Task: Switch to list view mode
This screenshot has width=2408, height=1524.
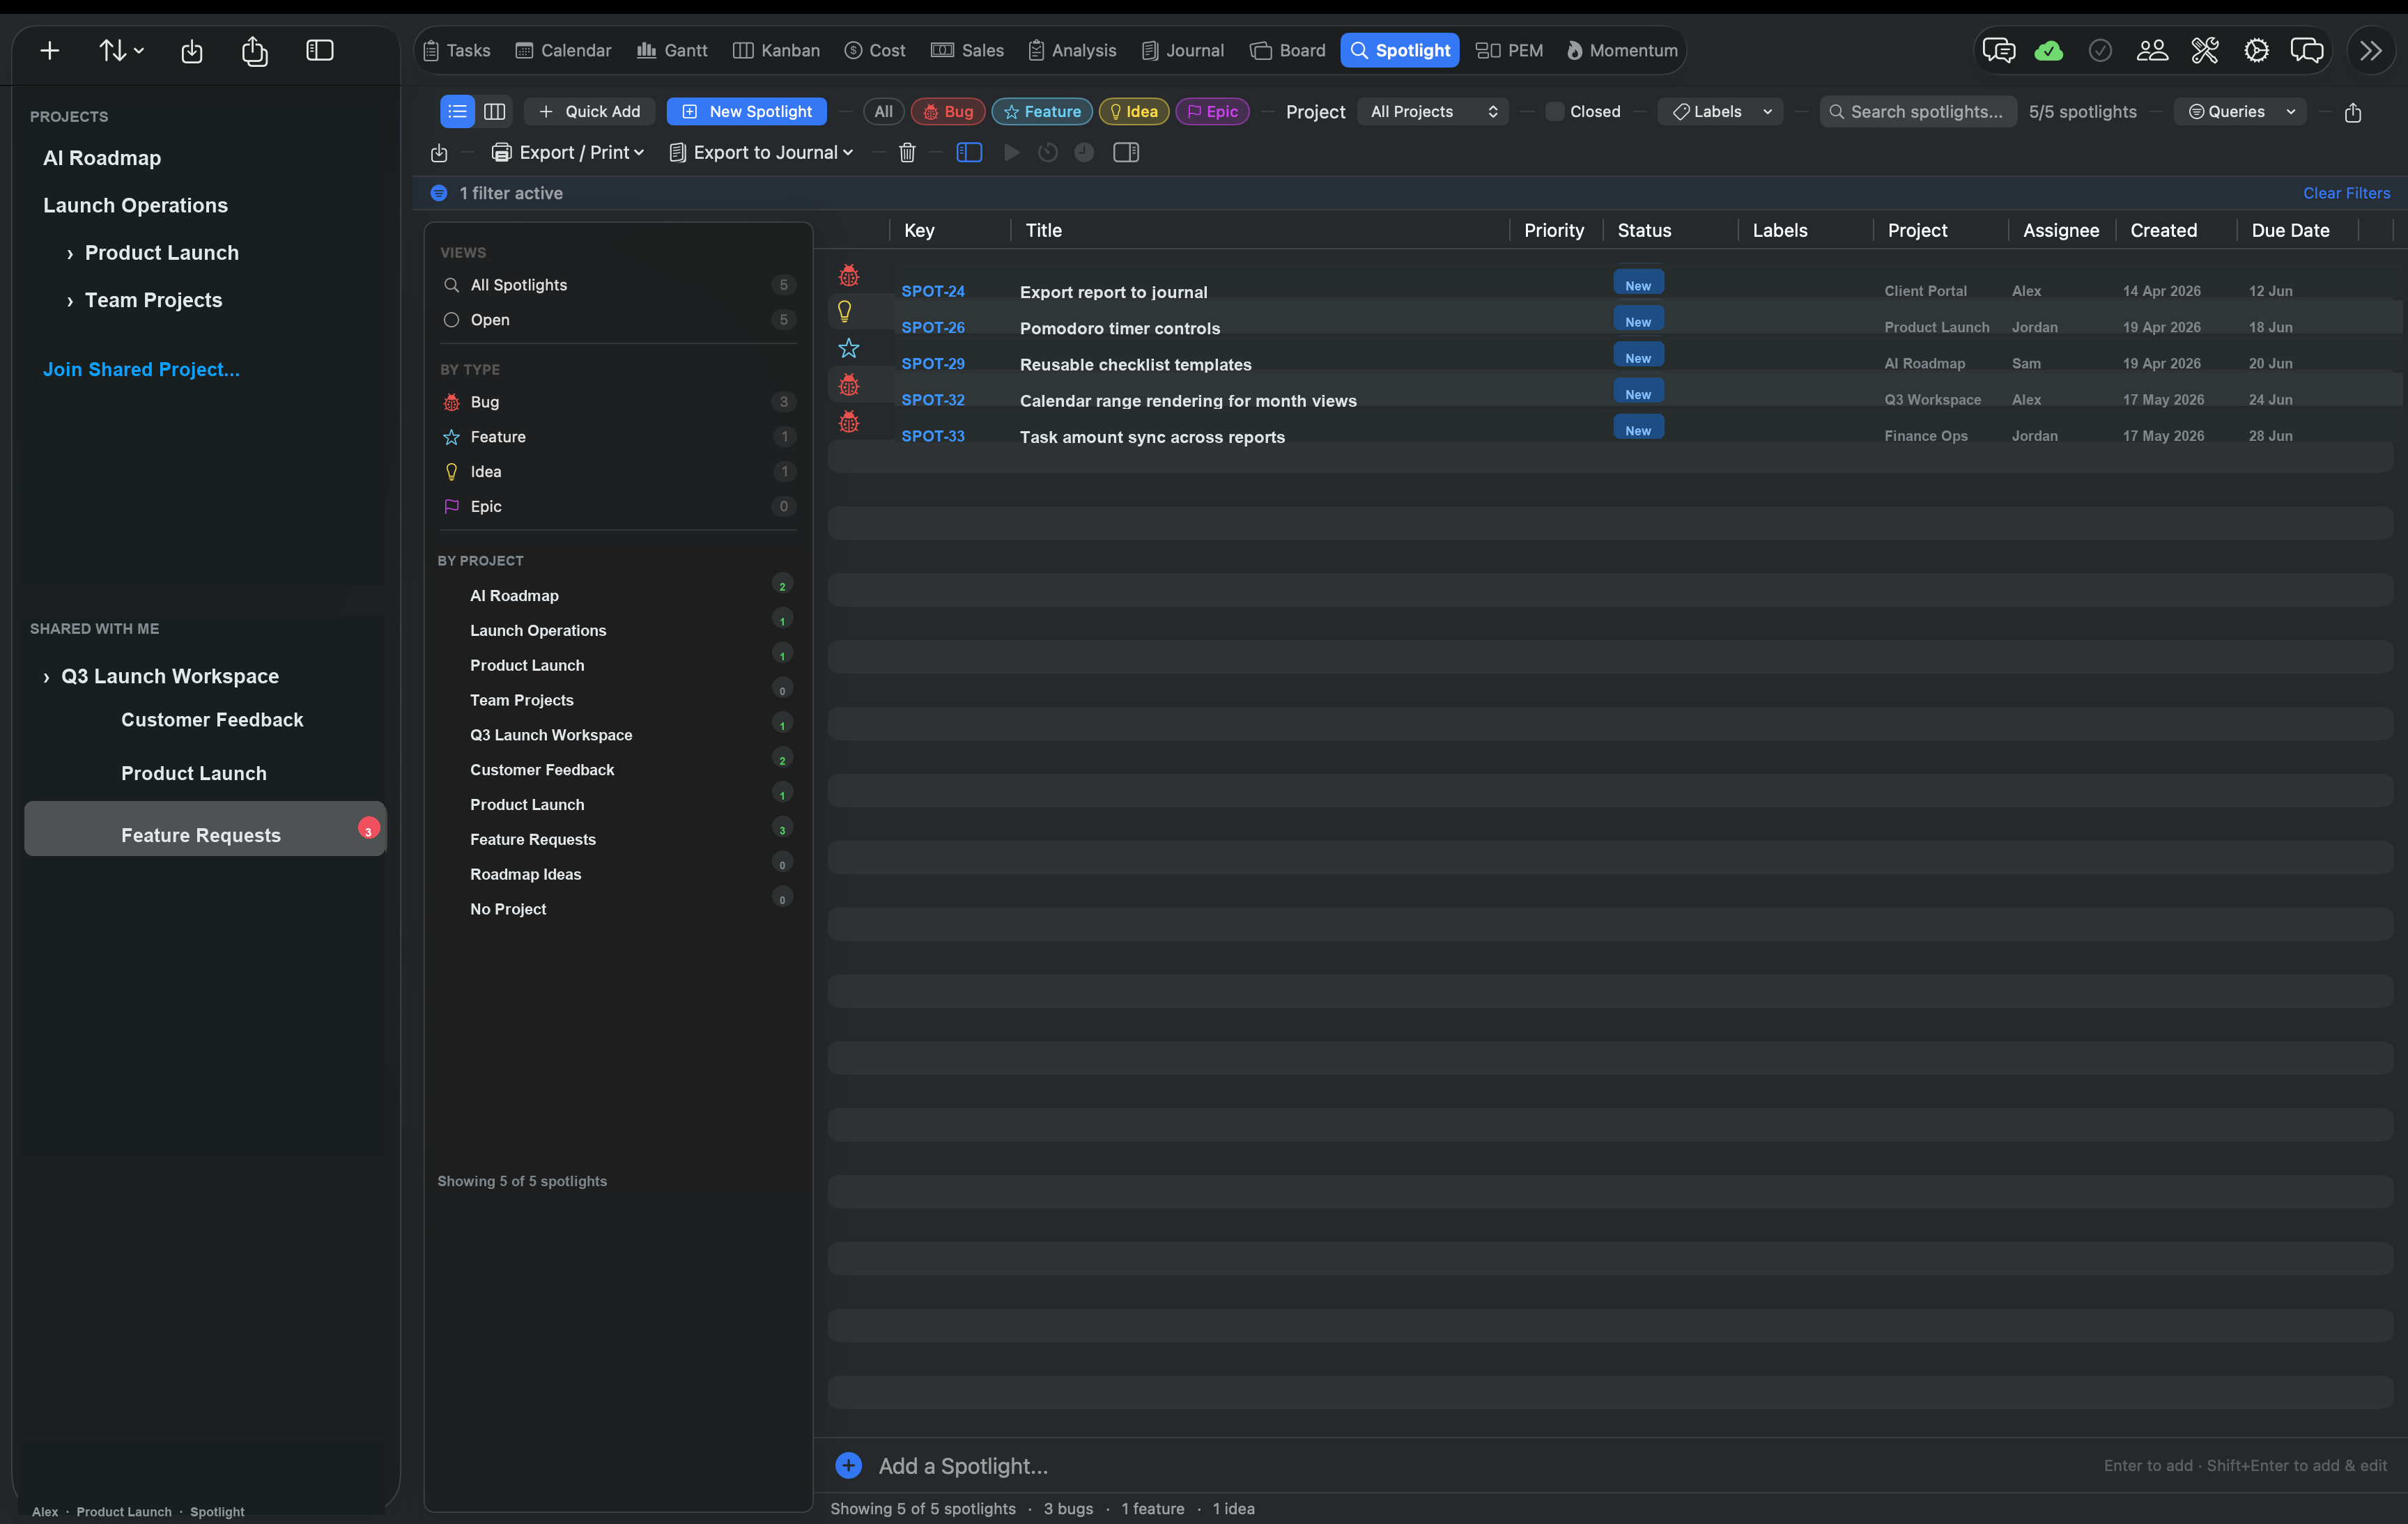Action: (458, 112)
